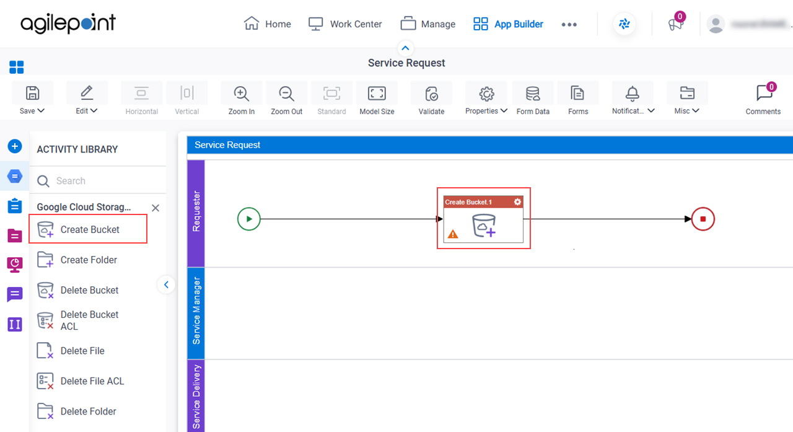Screen dimensions: 793x432
Task: Open the Manage menu
Action: pos(428,24)
